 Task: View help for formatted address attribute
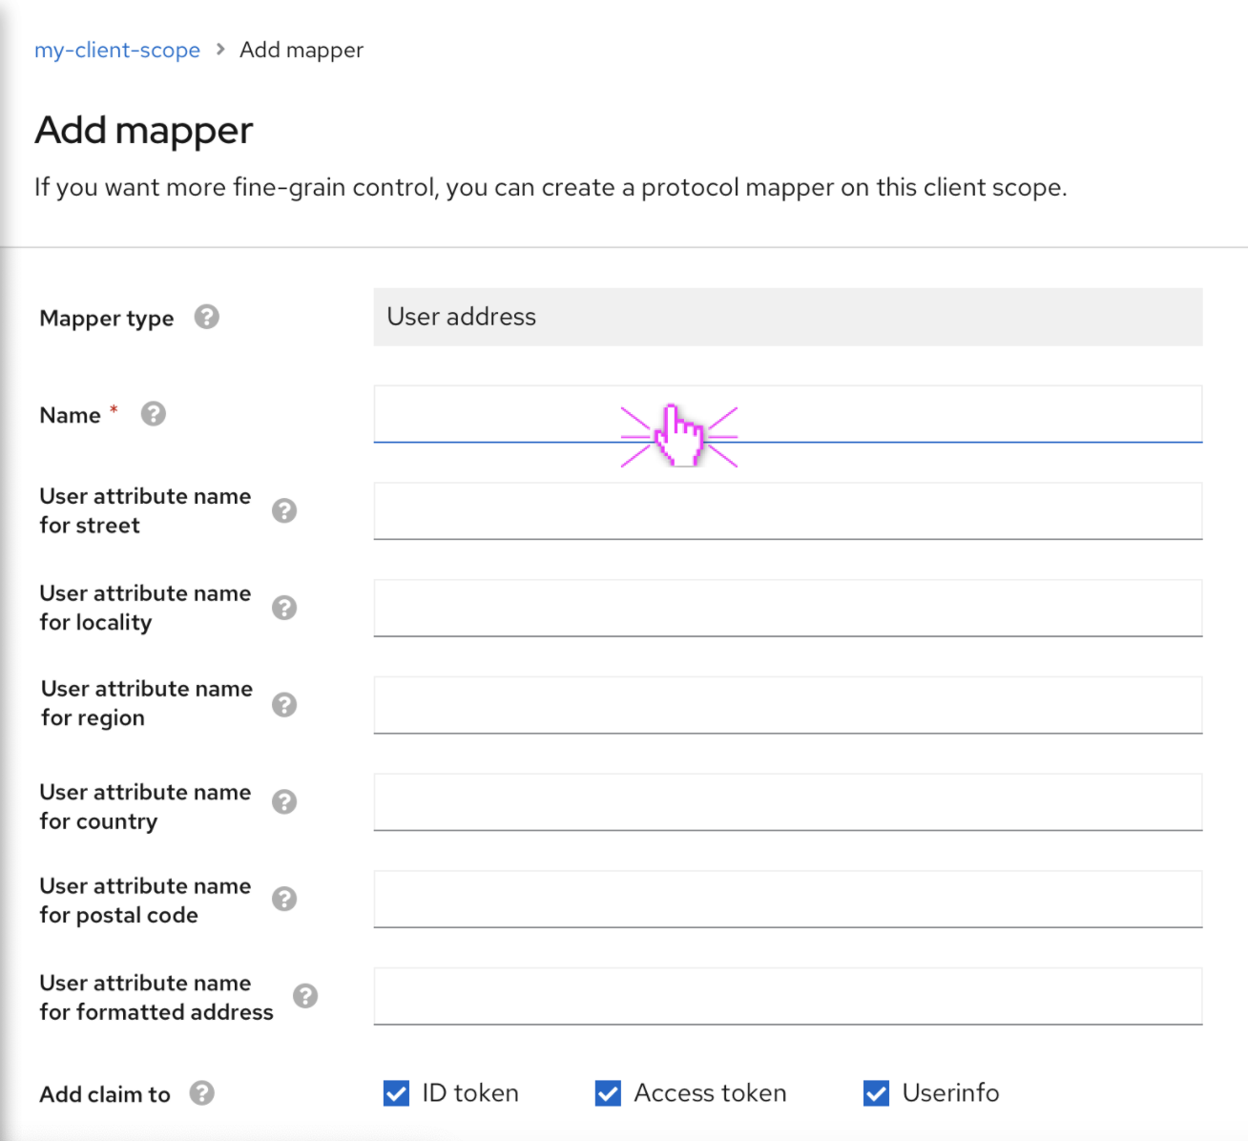[305, 996]
